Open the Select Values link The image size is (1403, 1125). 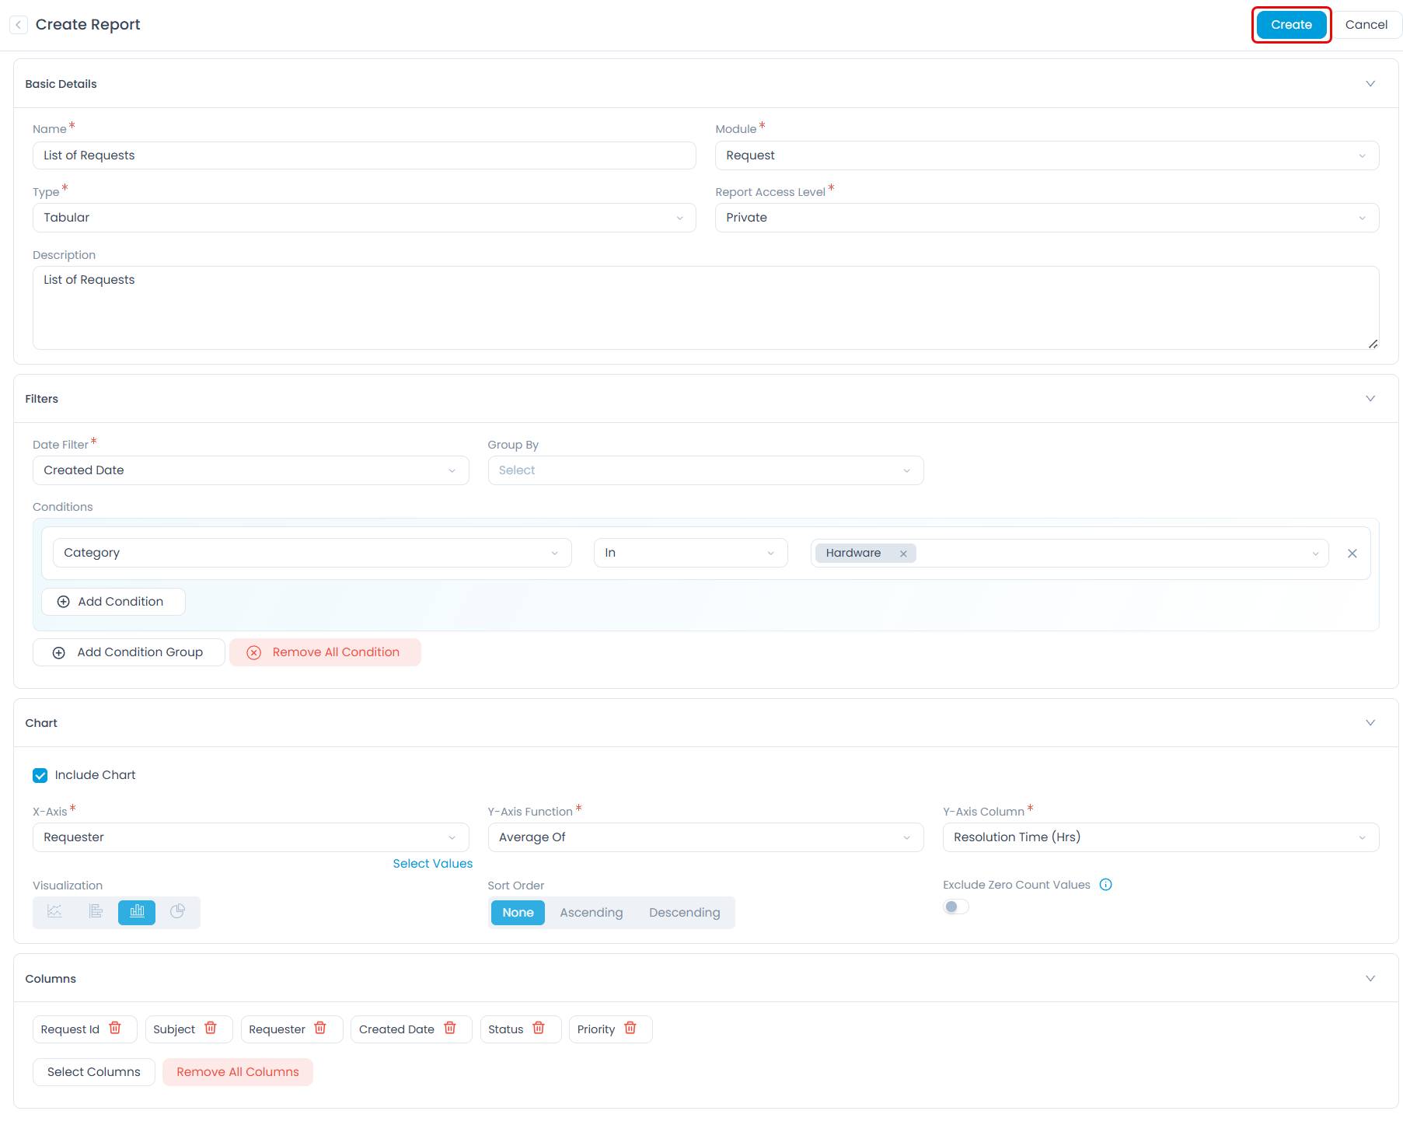pos(433,864)
